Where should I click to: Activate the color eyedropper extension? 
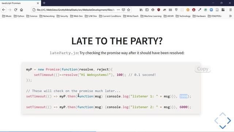(x=200, y=10)
